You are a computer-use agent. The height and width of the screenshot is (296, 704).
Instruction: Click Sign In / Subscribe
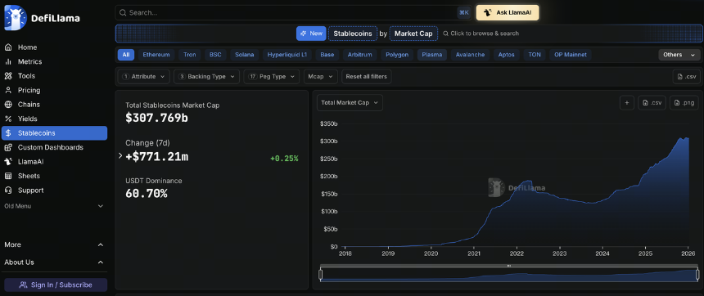click(56, 285)
